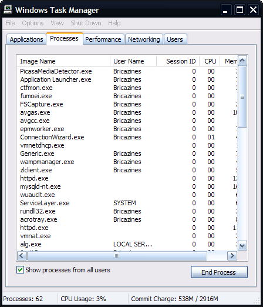Open the Help menu
Image resolution: width=263 pixels, height=307 pixels.
point(114,23)
